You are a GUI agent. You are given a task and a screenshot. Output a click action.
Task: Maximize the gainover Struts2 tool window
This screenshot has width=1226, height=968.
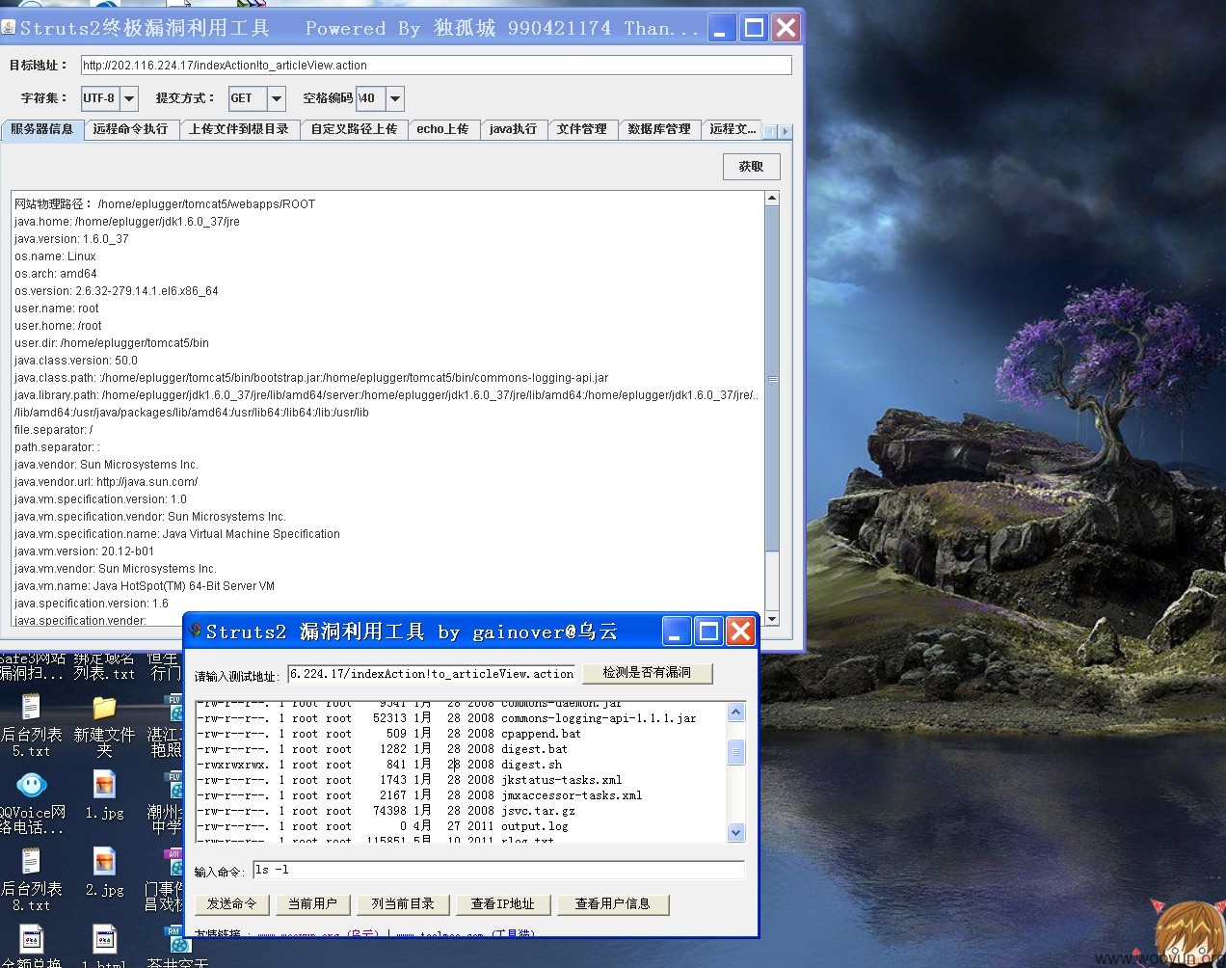pyautogui.click(x=708, y=632)
